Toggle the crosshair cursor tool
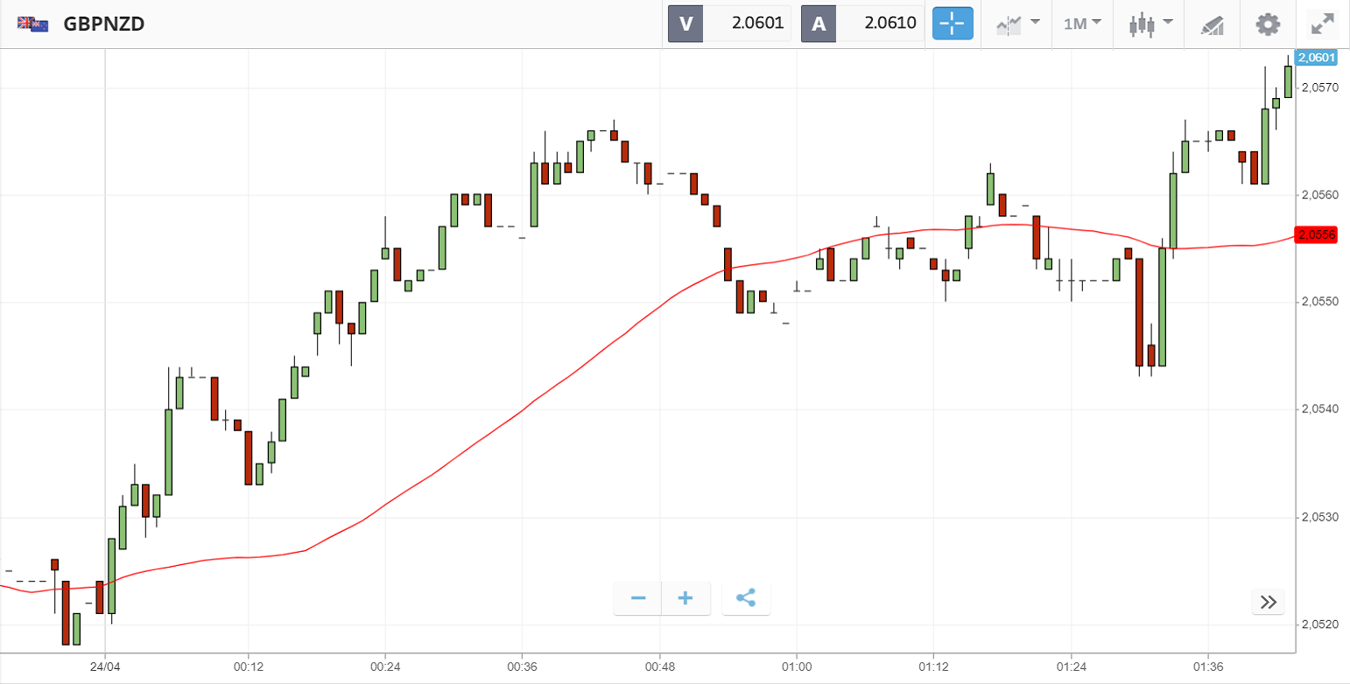 pos(953,24)
